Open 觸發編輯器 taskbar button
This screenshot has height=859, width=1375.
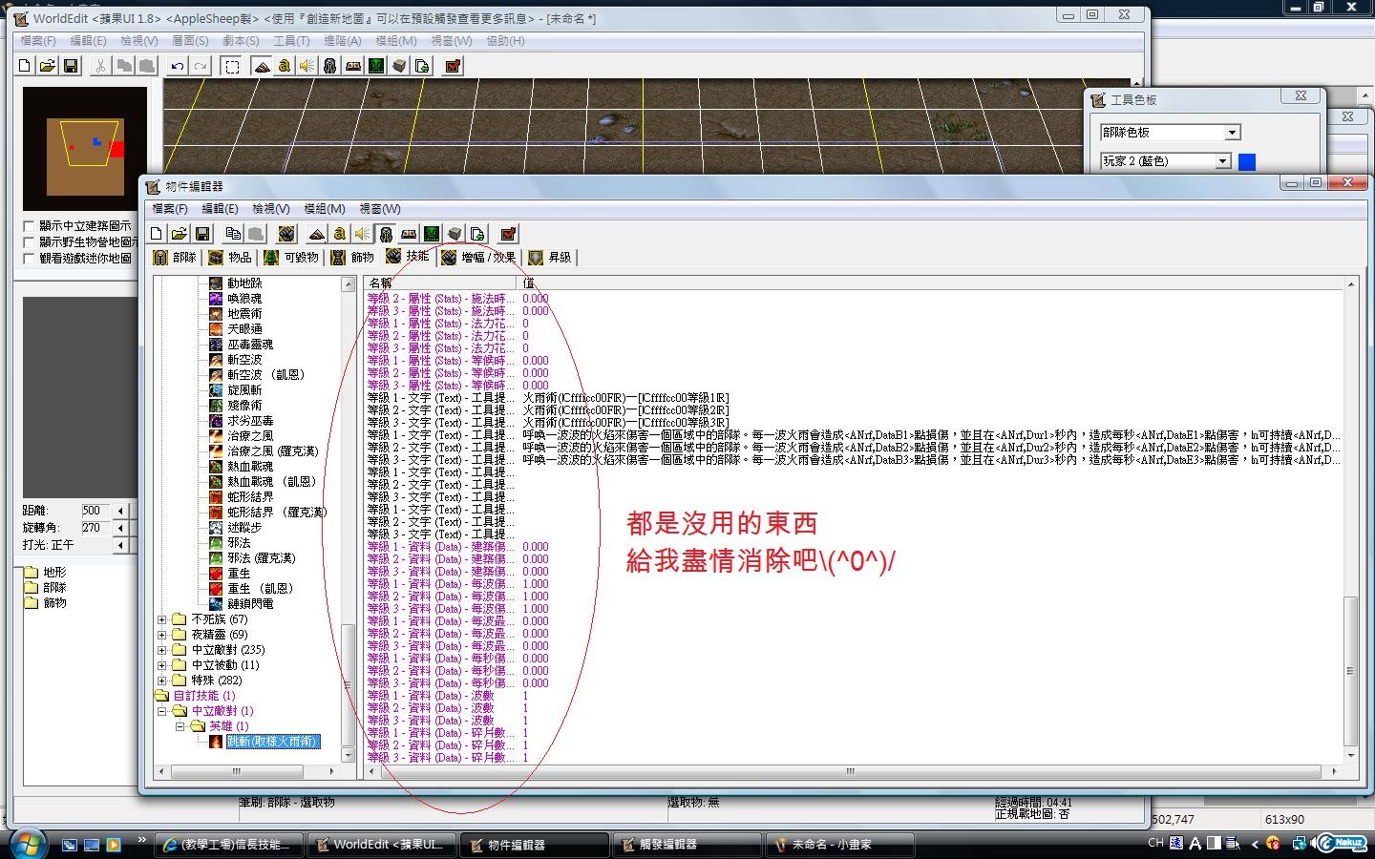click(x=687, y=845)
